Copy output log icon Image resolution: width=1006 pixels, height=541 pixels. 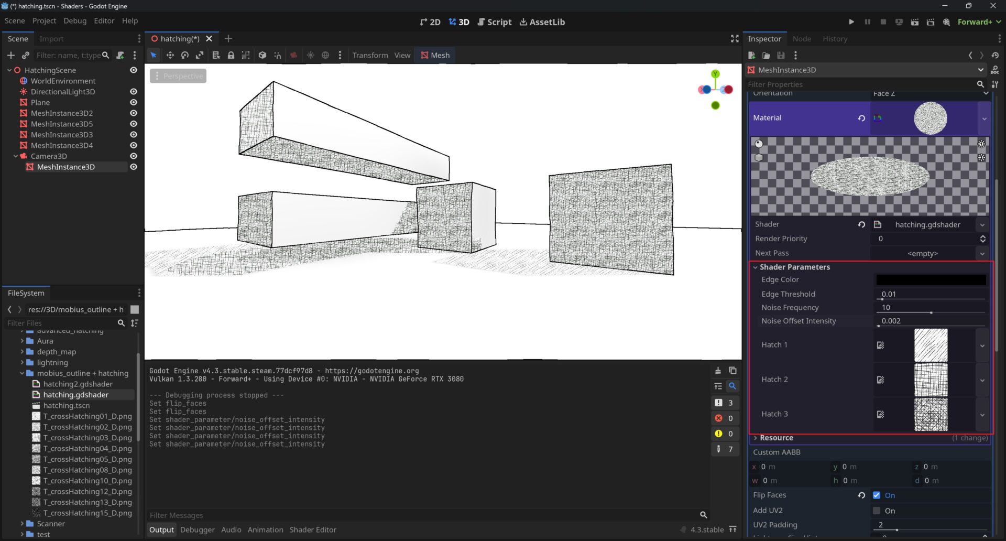tap(732, 371)
